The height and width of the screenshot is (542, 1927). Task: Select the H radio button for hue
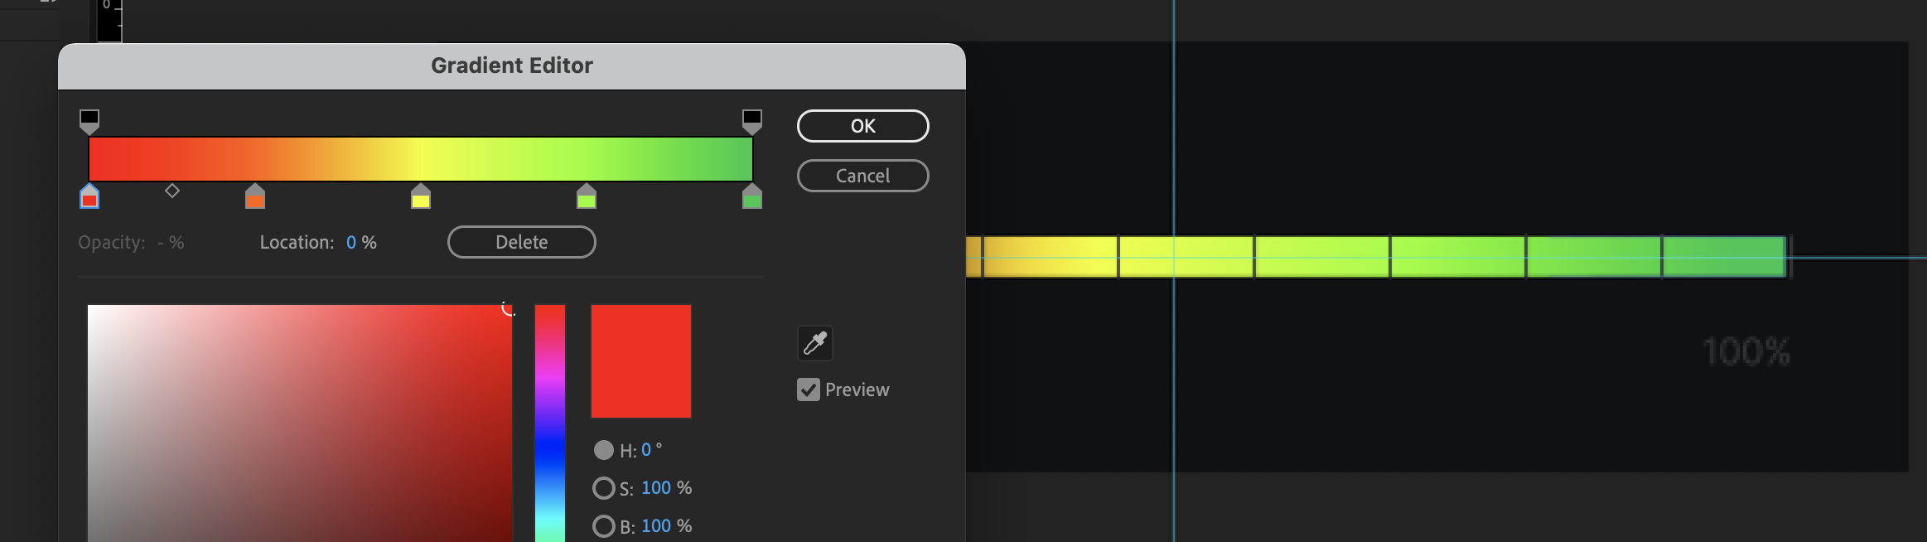pos(604,448)
